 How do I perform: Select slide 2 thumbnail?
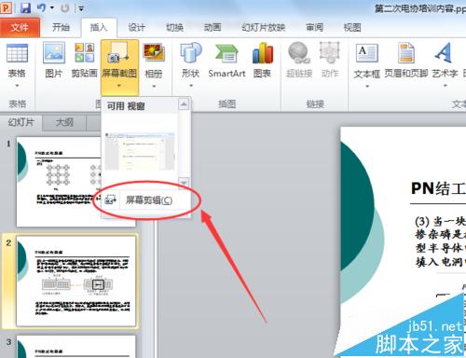point(76,281)
